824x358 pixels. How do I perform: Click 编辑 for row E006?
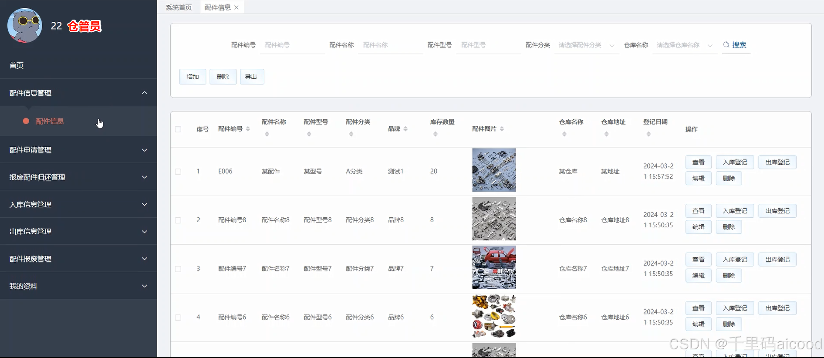(699, 178)
